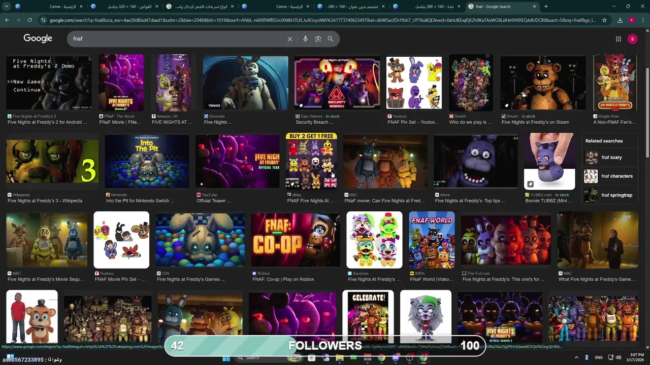
Task: Click the magnifying glass search icon
Action: tap(330, 39)
